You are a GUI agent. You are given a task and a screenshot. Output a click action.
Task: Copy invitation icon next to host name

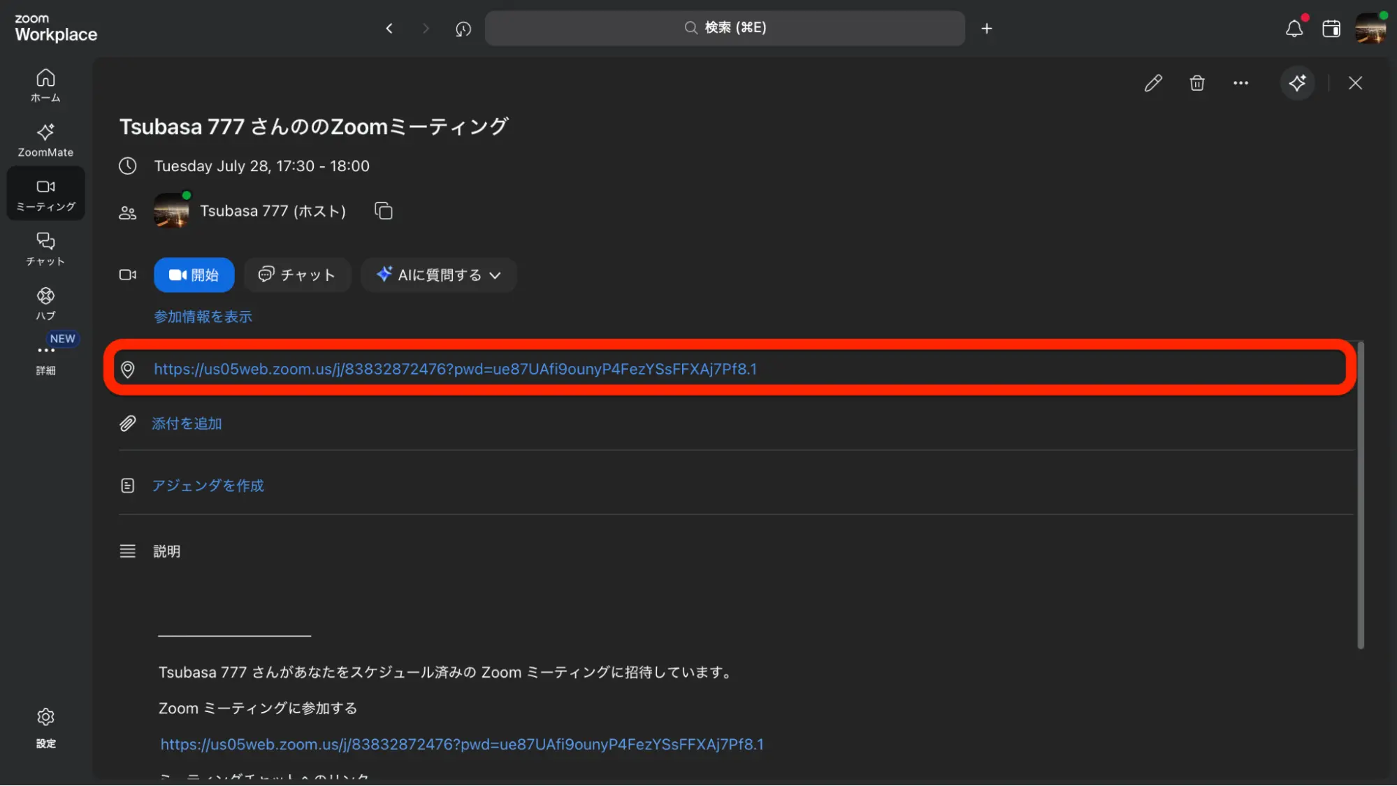[x=384, y=211]
